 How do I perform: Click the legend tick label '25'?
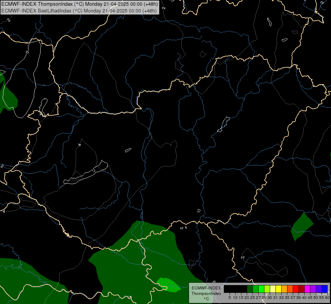[253, 298]
